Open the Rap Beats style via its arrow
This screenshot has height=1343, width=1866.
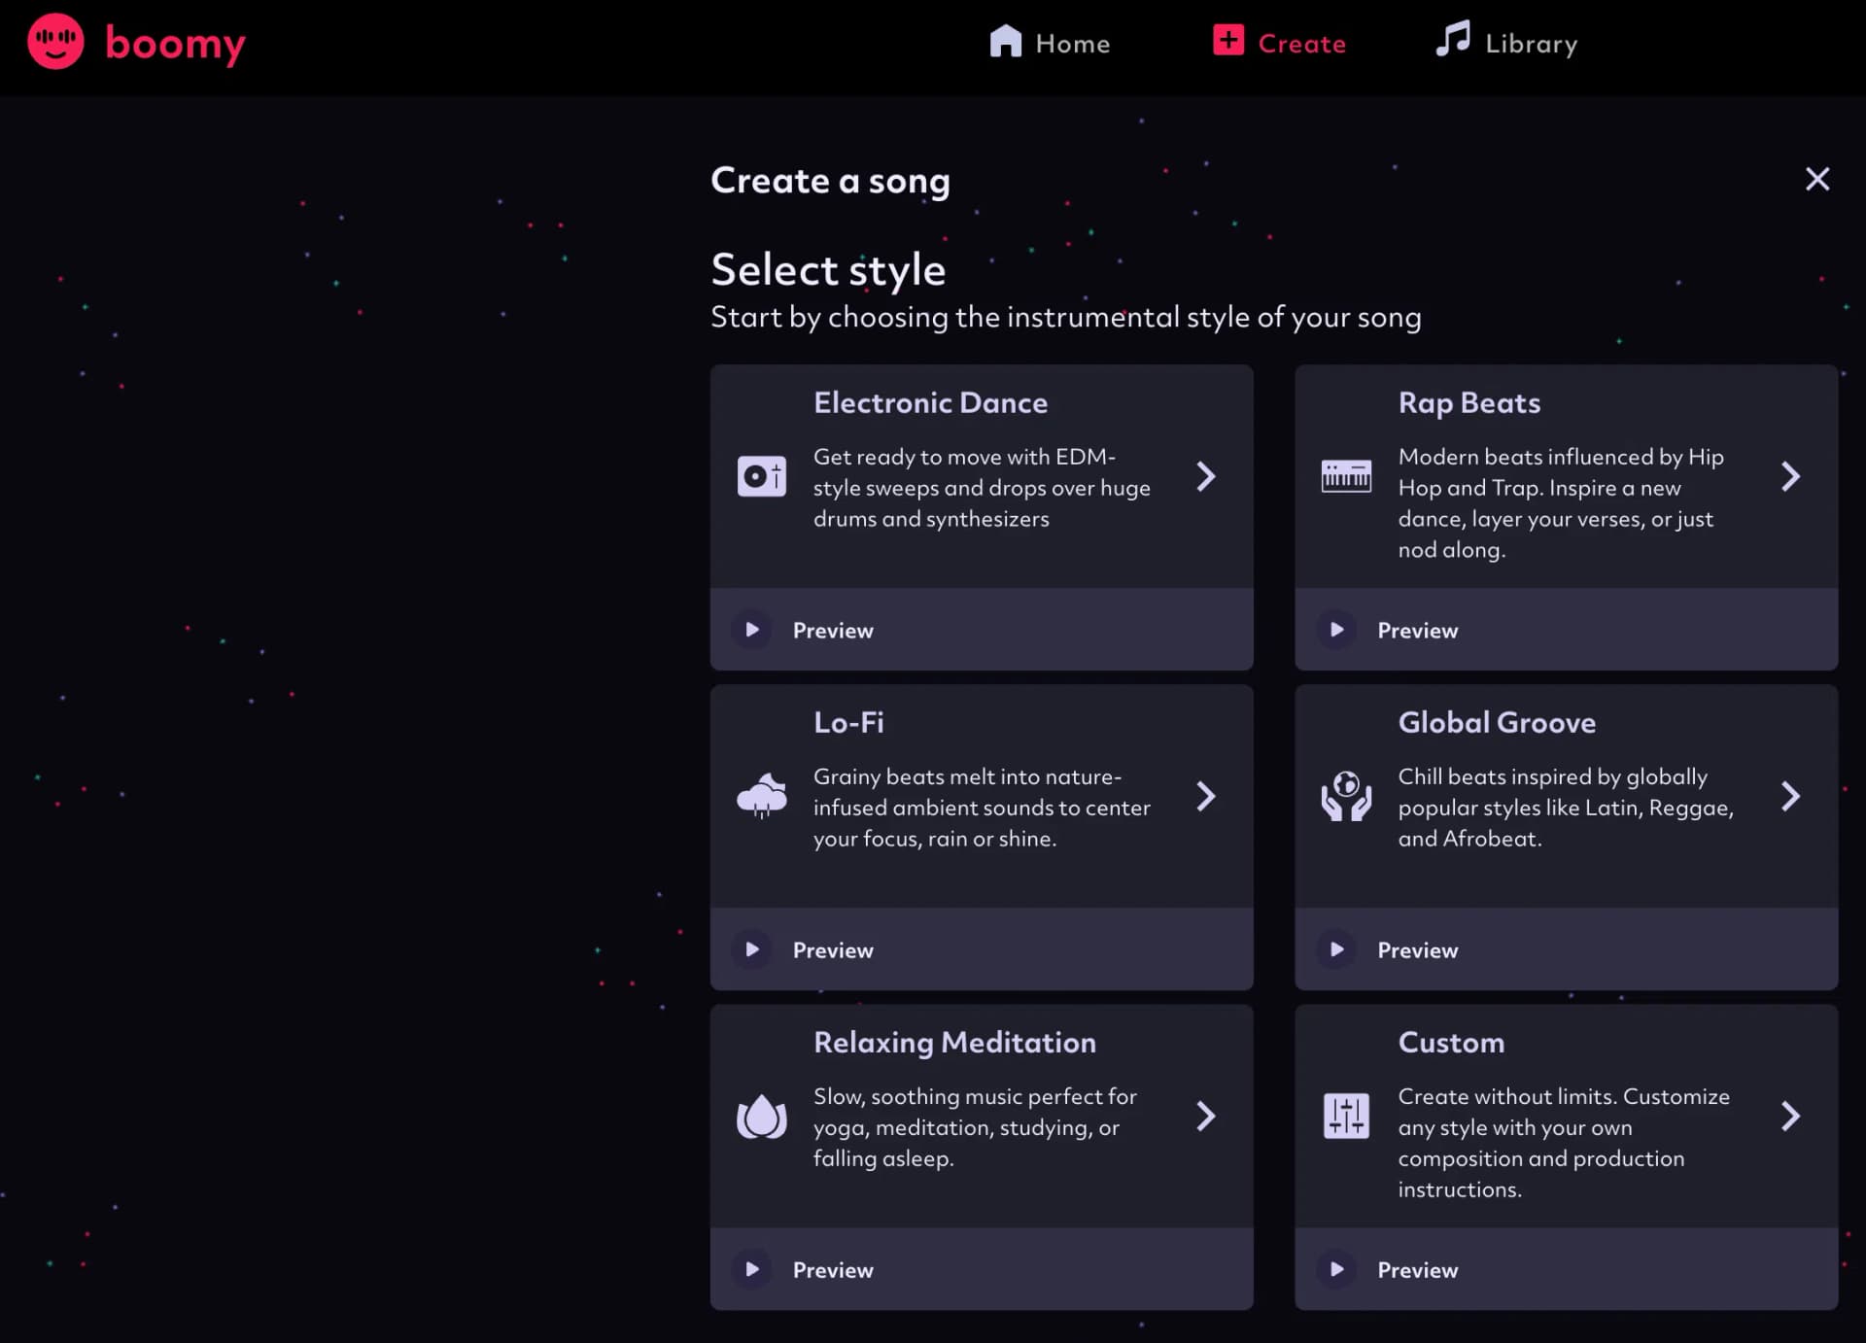point(1791,476)
